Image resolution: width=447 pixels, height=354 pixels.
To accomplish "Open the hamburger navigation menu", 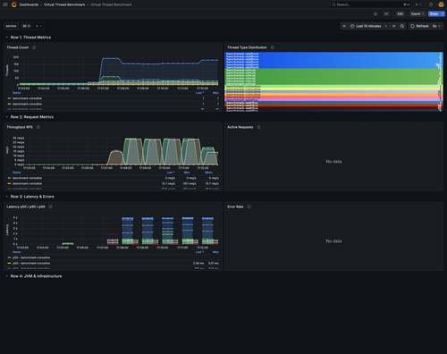I will 5,4.
